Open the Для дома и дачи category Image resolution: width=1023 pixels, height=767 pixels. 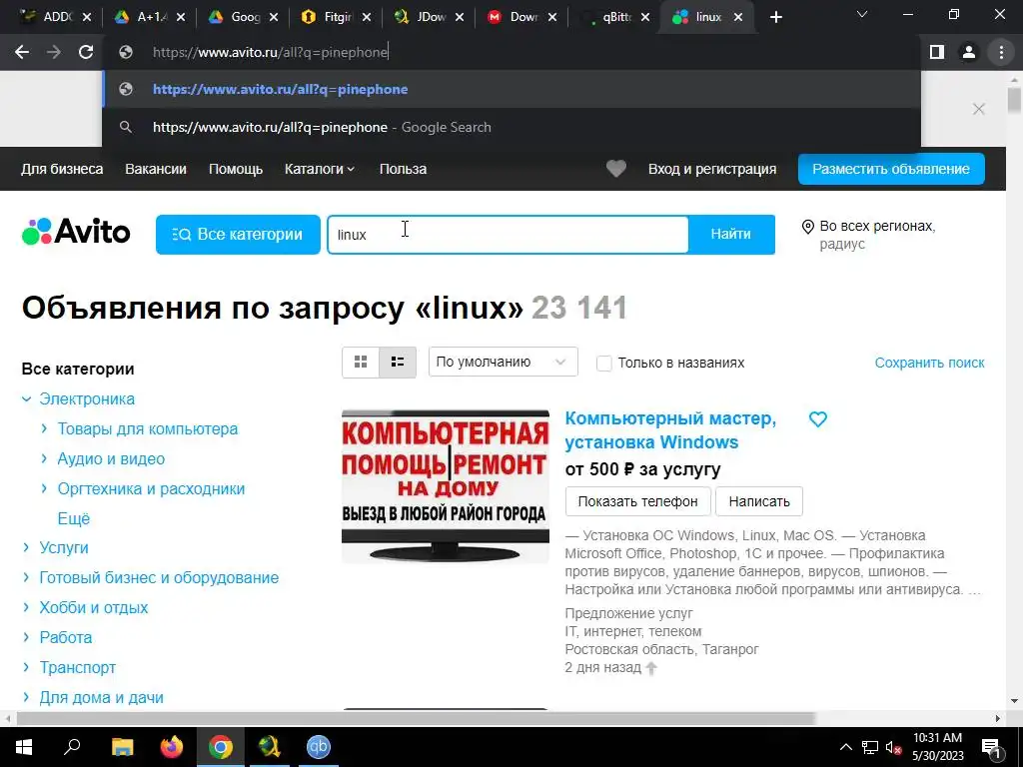pyautogui.click(x=102, y=697)
